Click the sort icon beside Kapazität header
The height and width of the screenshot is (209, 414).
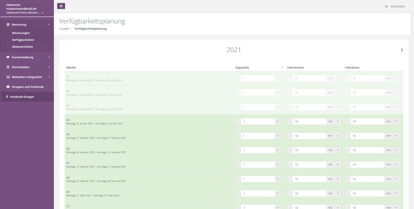282,67
